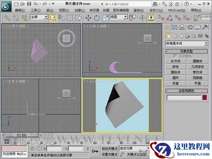Open the selection filter dropdown showing 全部

pos(39,17)
